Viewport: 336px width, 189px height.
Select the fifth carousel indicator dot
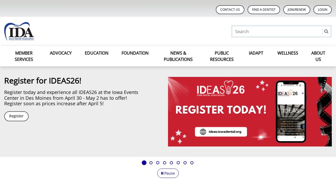[x=171, y=163]
